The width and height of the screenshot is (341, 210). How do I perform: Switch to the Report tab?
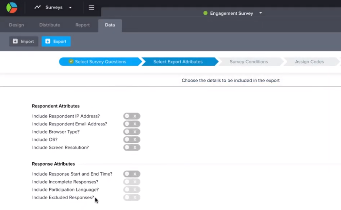point(83,25)
